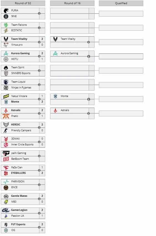This screenshot has width=156, height=236.
Task: Click Gentle Mates team name
Action: [19, 196]
